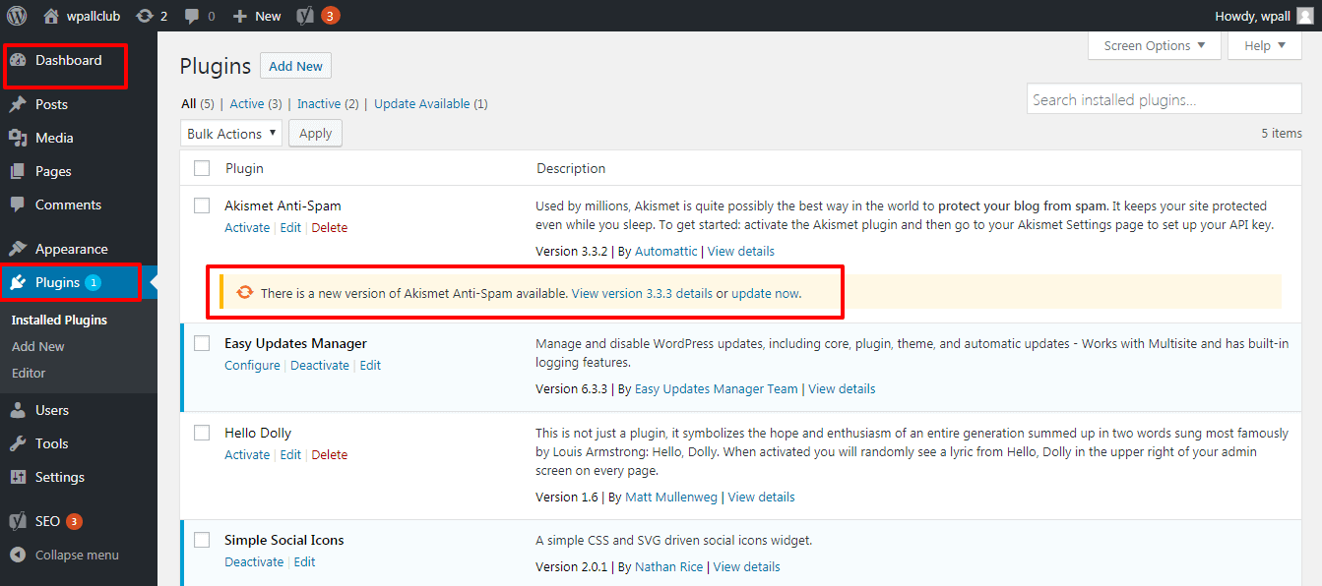Click the Add New button beside Plugins heading
Screen dimensions: 1322x586
[x=295, y=66]
